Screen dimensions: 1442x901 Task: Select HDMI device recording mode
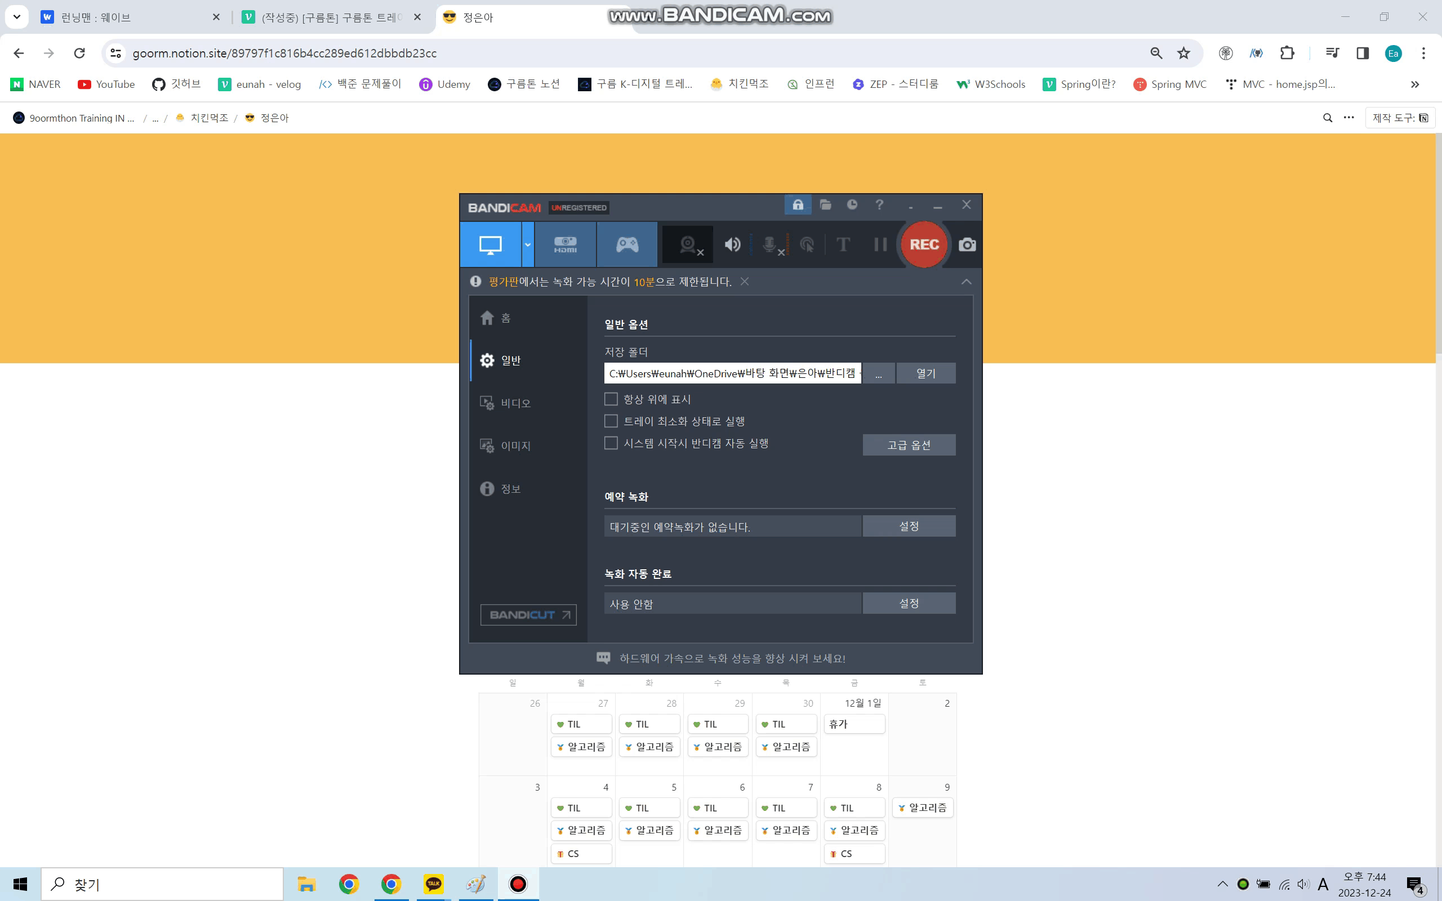565,244
